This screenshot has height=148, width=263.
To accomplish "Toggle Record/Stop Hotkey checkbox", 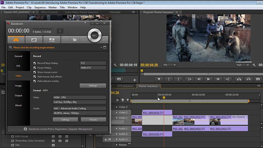I will click(x=35, y=63).
